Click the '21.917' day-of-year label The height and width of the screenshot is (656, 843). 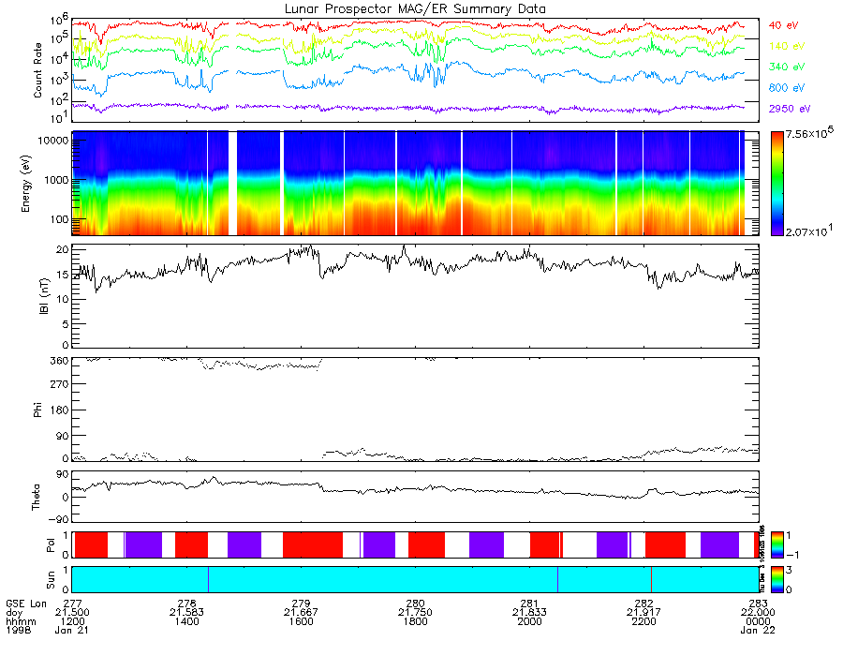coord(644,613)
